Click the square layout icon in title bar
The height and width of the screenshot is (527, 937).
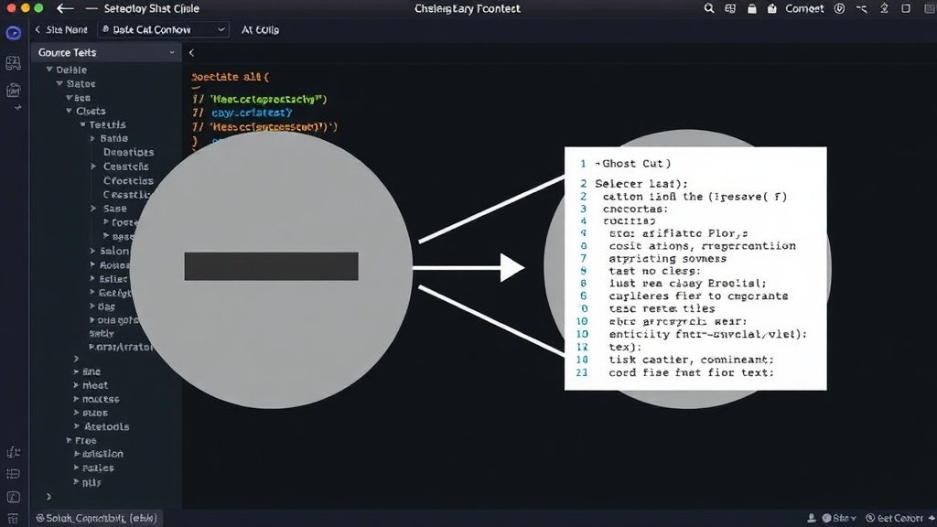click(x=906, y=8)
